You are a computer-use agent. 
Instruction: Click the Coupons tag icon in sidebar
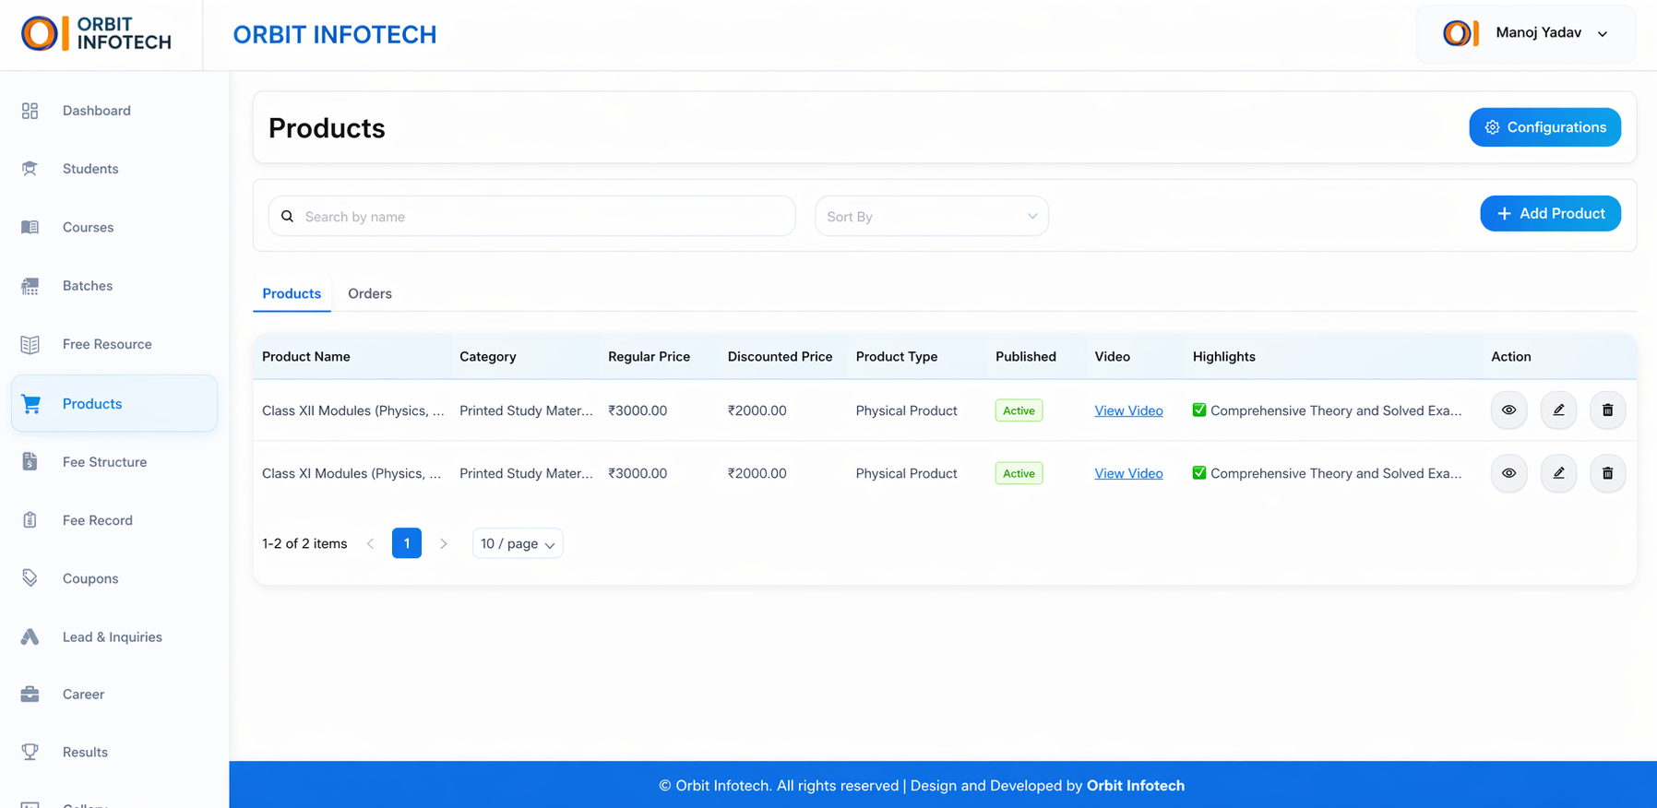click(30, 578)
